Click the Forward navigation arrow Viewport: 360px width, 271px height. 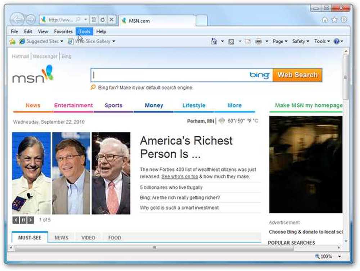(x=31, y=19)
